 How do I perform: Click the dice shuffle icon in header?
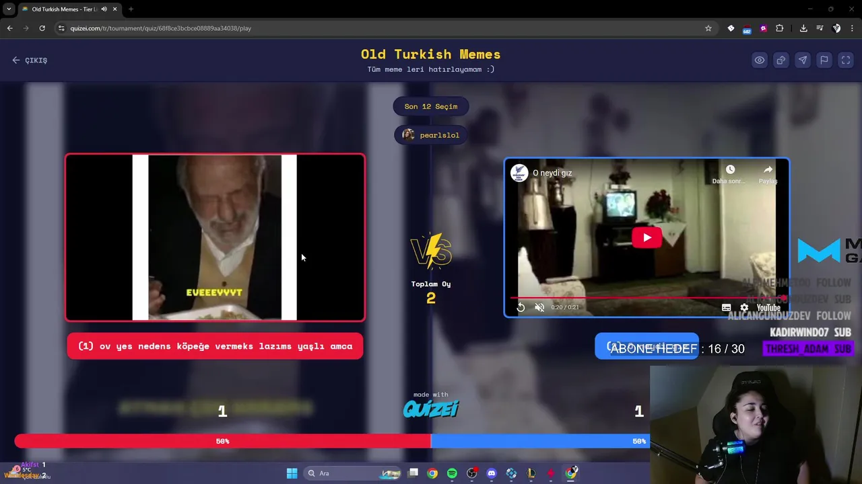(781, 60)
